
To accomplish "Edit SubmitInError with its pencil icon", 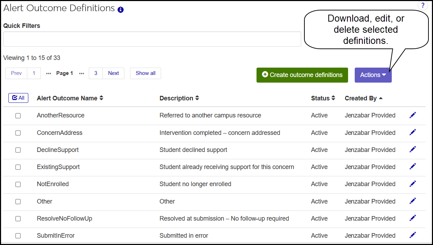I will point(413,235).
